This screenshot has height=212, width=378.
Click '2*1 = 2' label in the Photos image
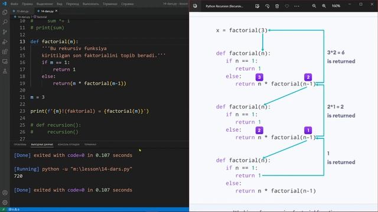click(x=335, y=107)
